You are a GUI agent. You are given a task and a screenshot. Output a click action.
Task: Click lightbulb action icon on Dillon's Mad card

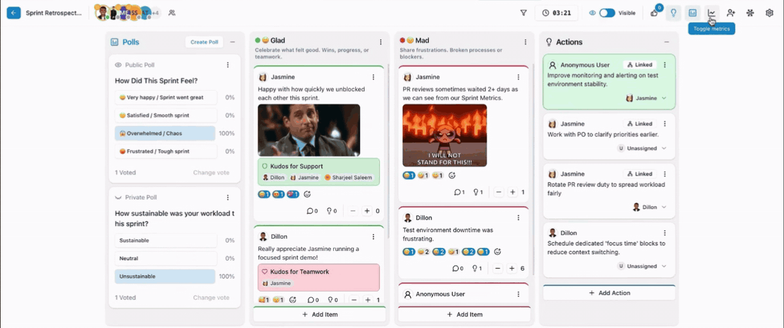(478, 269)
